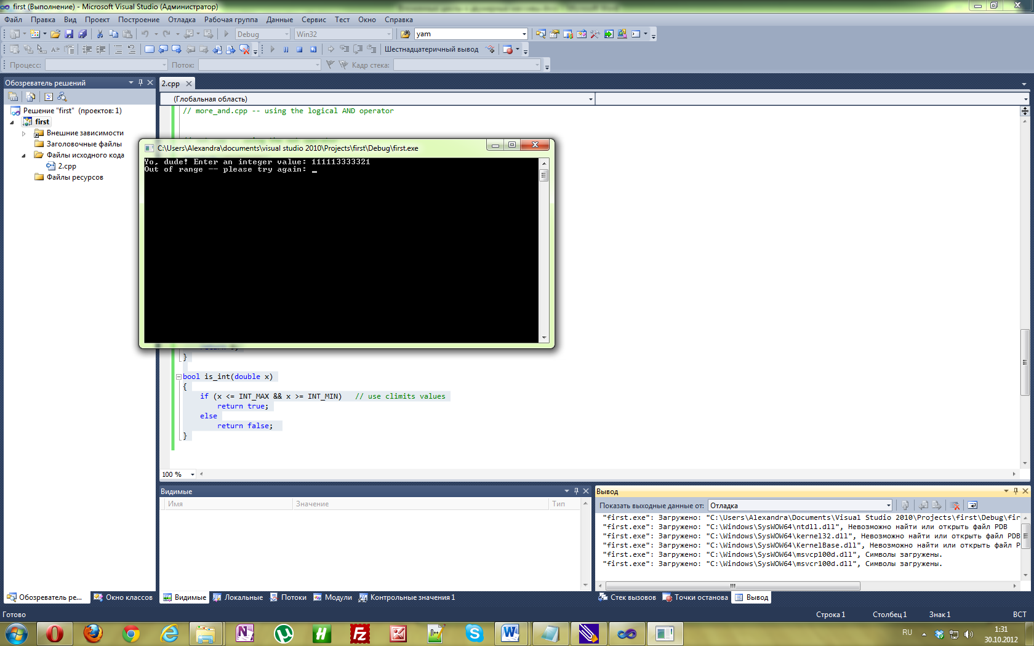
Task: Toggle word wrap in Вывод panel
Action: (972, 505)
